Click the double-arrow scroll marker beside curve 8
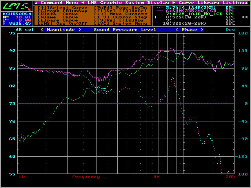This screenshot has width=251, height=188. tap(244, 17)
